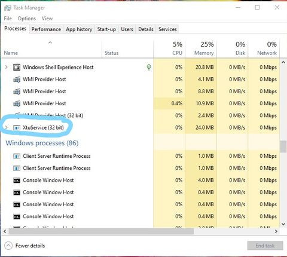
Task: Click the 10.9 MB memory value
Action: coord(204,103)
